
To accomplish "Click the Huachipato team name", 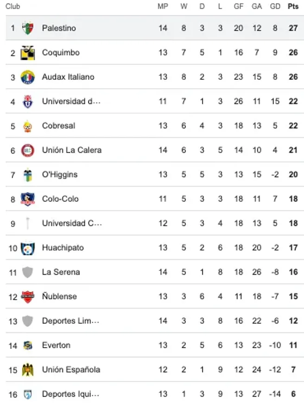I will point(63,248).
